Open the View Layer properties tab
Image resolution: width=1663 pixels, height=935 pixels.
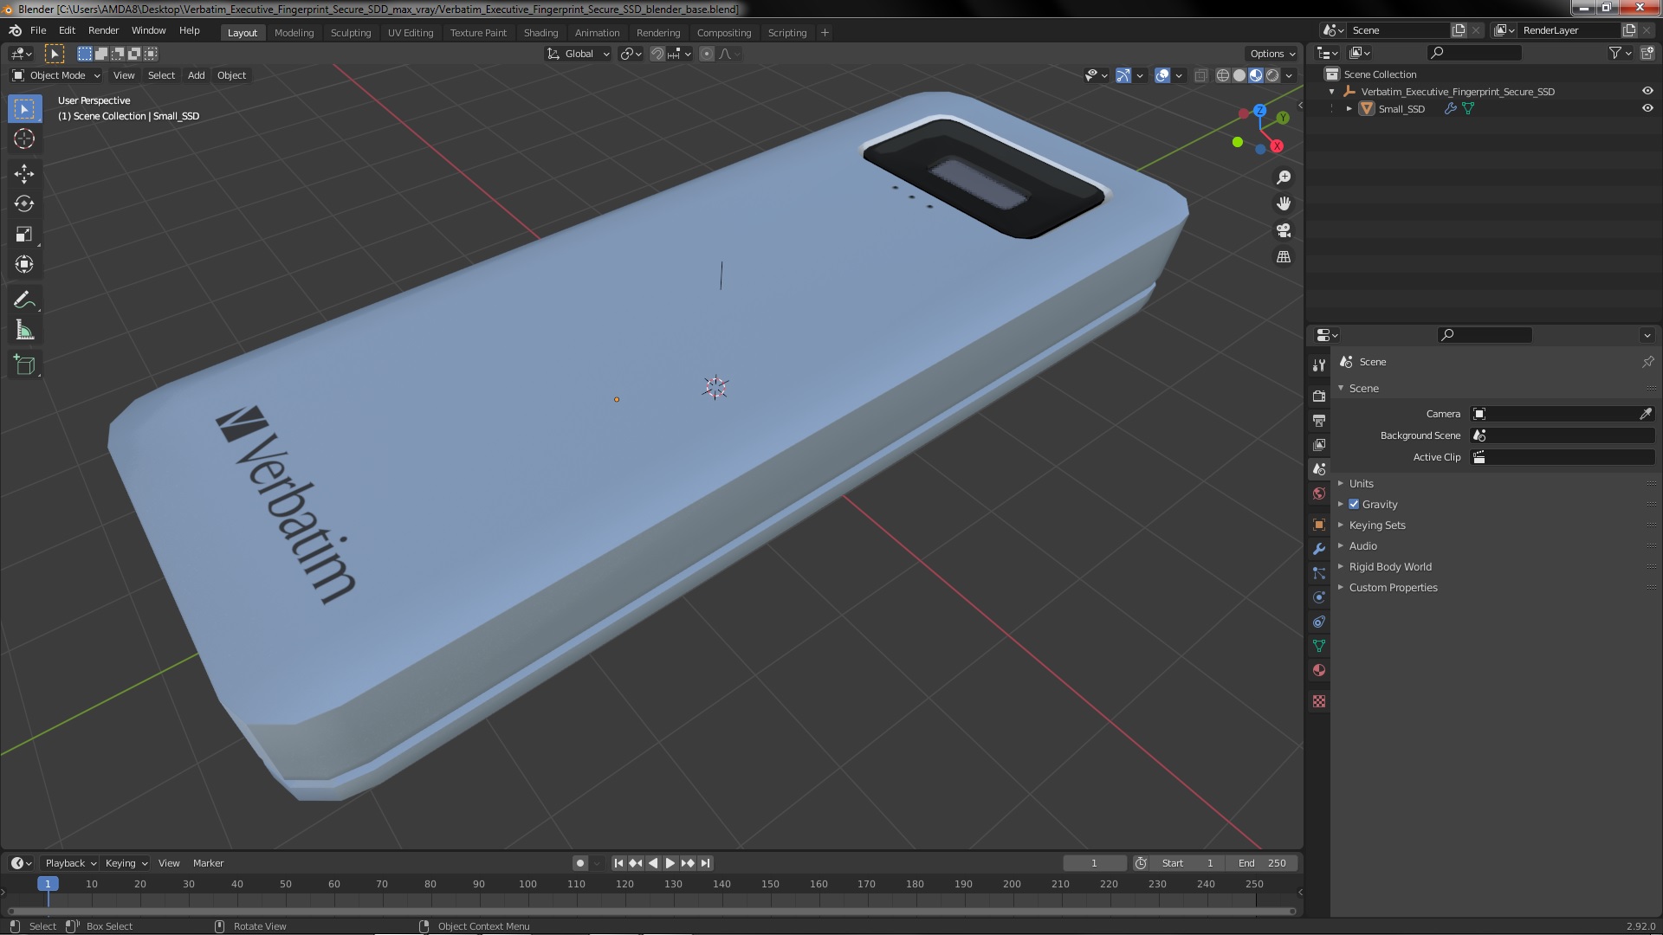pyautogui.click(x=1319, y=444)
